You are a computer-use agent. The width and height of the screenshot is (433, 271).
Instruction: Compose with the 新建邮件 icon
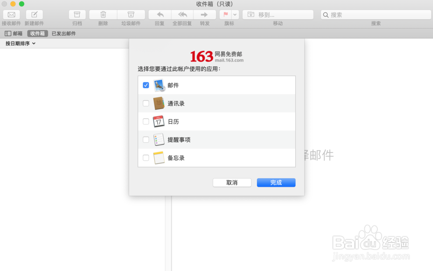tap(34, 15)
